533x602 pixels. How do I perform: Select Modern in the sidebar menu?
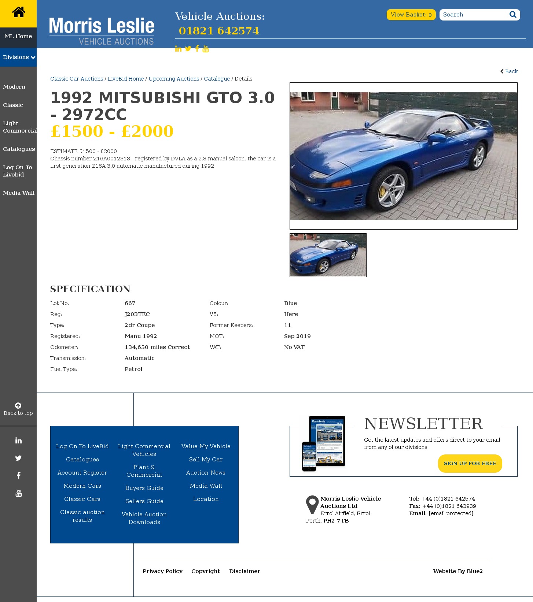[x=14, y=87]
